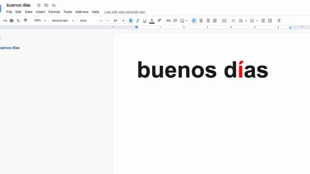Screen dimensions: 310x174
Task: Open the Line spacing options
Action: click(x=224, y=21)
